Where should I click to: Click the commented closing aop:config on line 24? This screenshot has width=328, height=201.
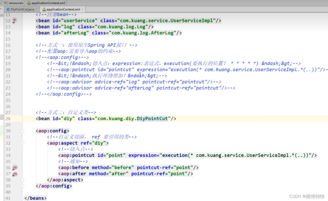point(64,94)
